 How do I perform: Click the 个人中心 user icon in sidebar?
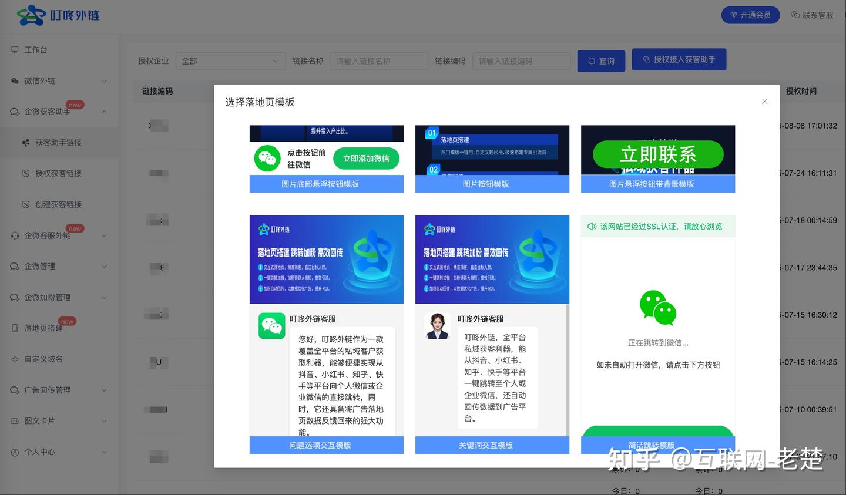pos(15,452)
